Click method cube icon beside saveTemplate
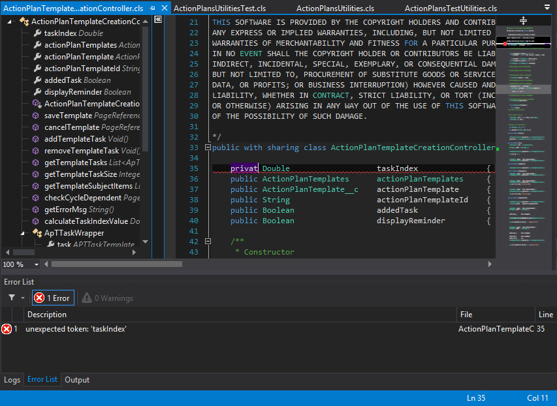This screenshot has height=406, width=557. 35,116
